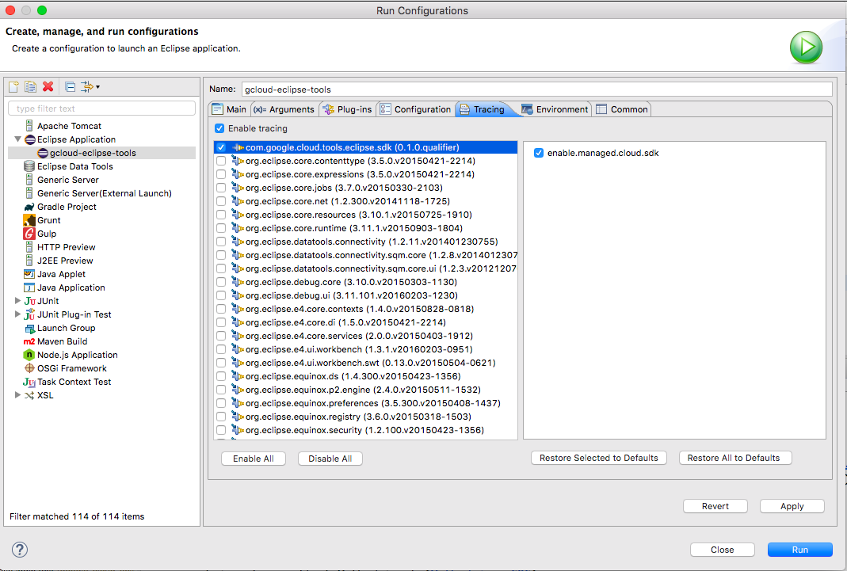Check org.eclipse.equinox.registry checkbox
The height and width of the screenshot is (571, 847).
point(221,417)
